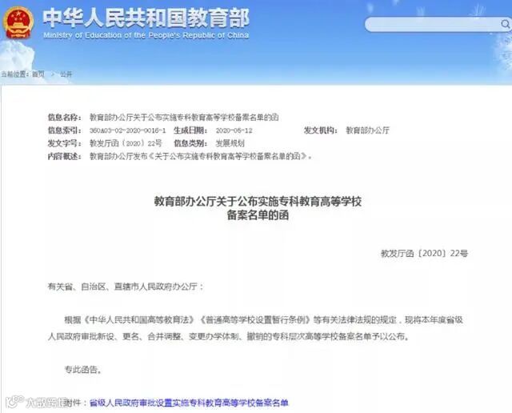512x413 pixels.
Task: Click the 发文机构 label
Action: tap(320, 130)
